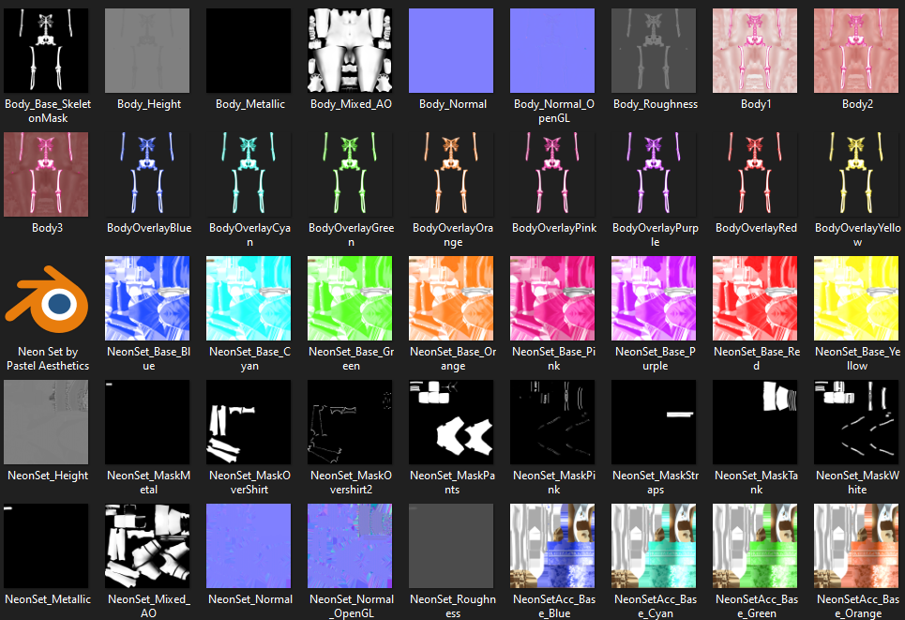Select the NeonSet_Normal_OpenGL thumbnail
This screenshot has height=620, width=905.
pyautogui.click(x=350, y=546)
